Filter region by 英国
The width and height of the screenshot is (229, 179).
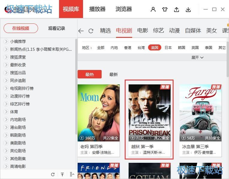click(x=195, y=47)
